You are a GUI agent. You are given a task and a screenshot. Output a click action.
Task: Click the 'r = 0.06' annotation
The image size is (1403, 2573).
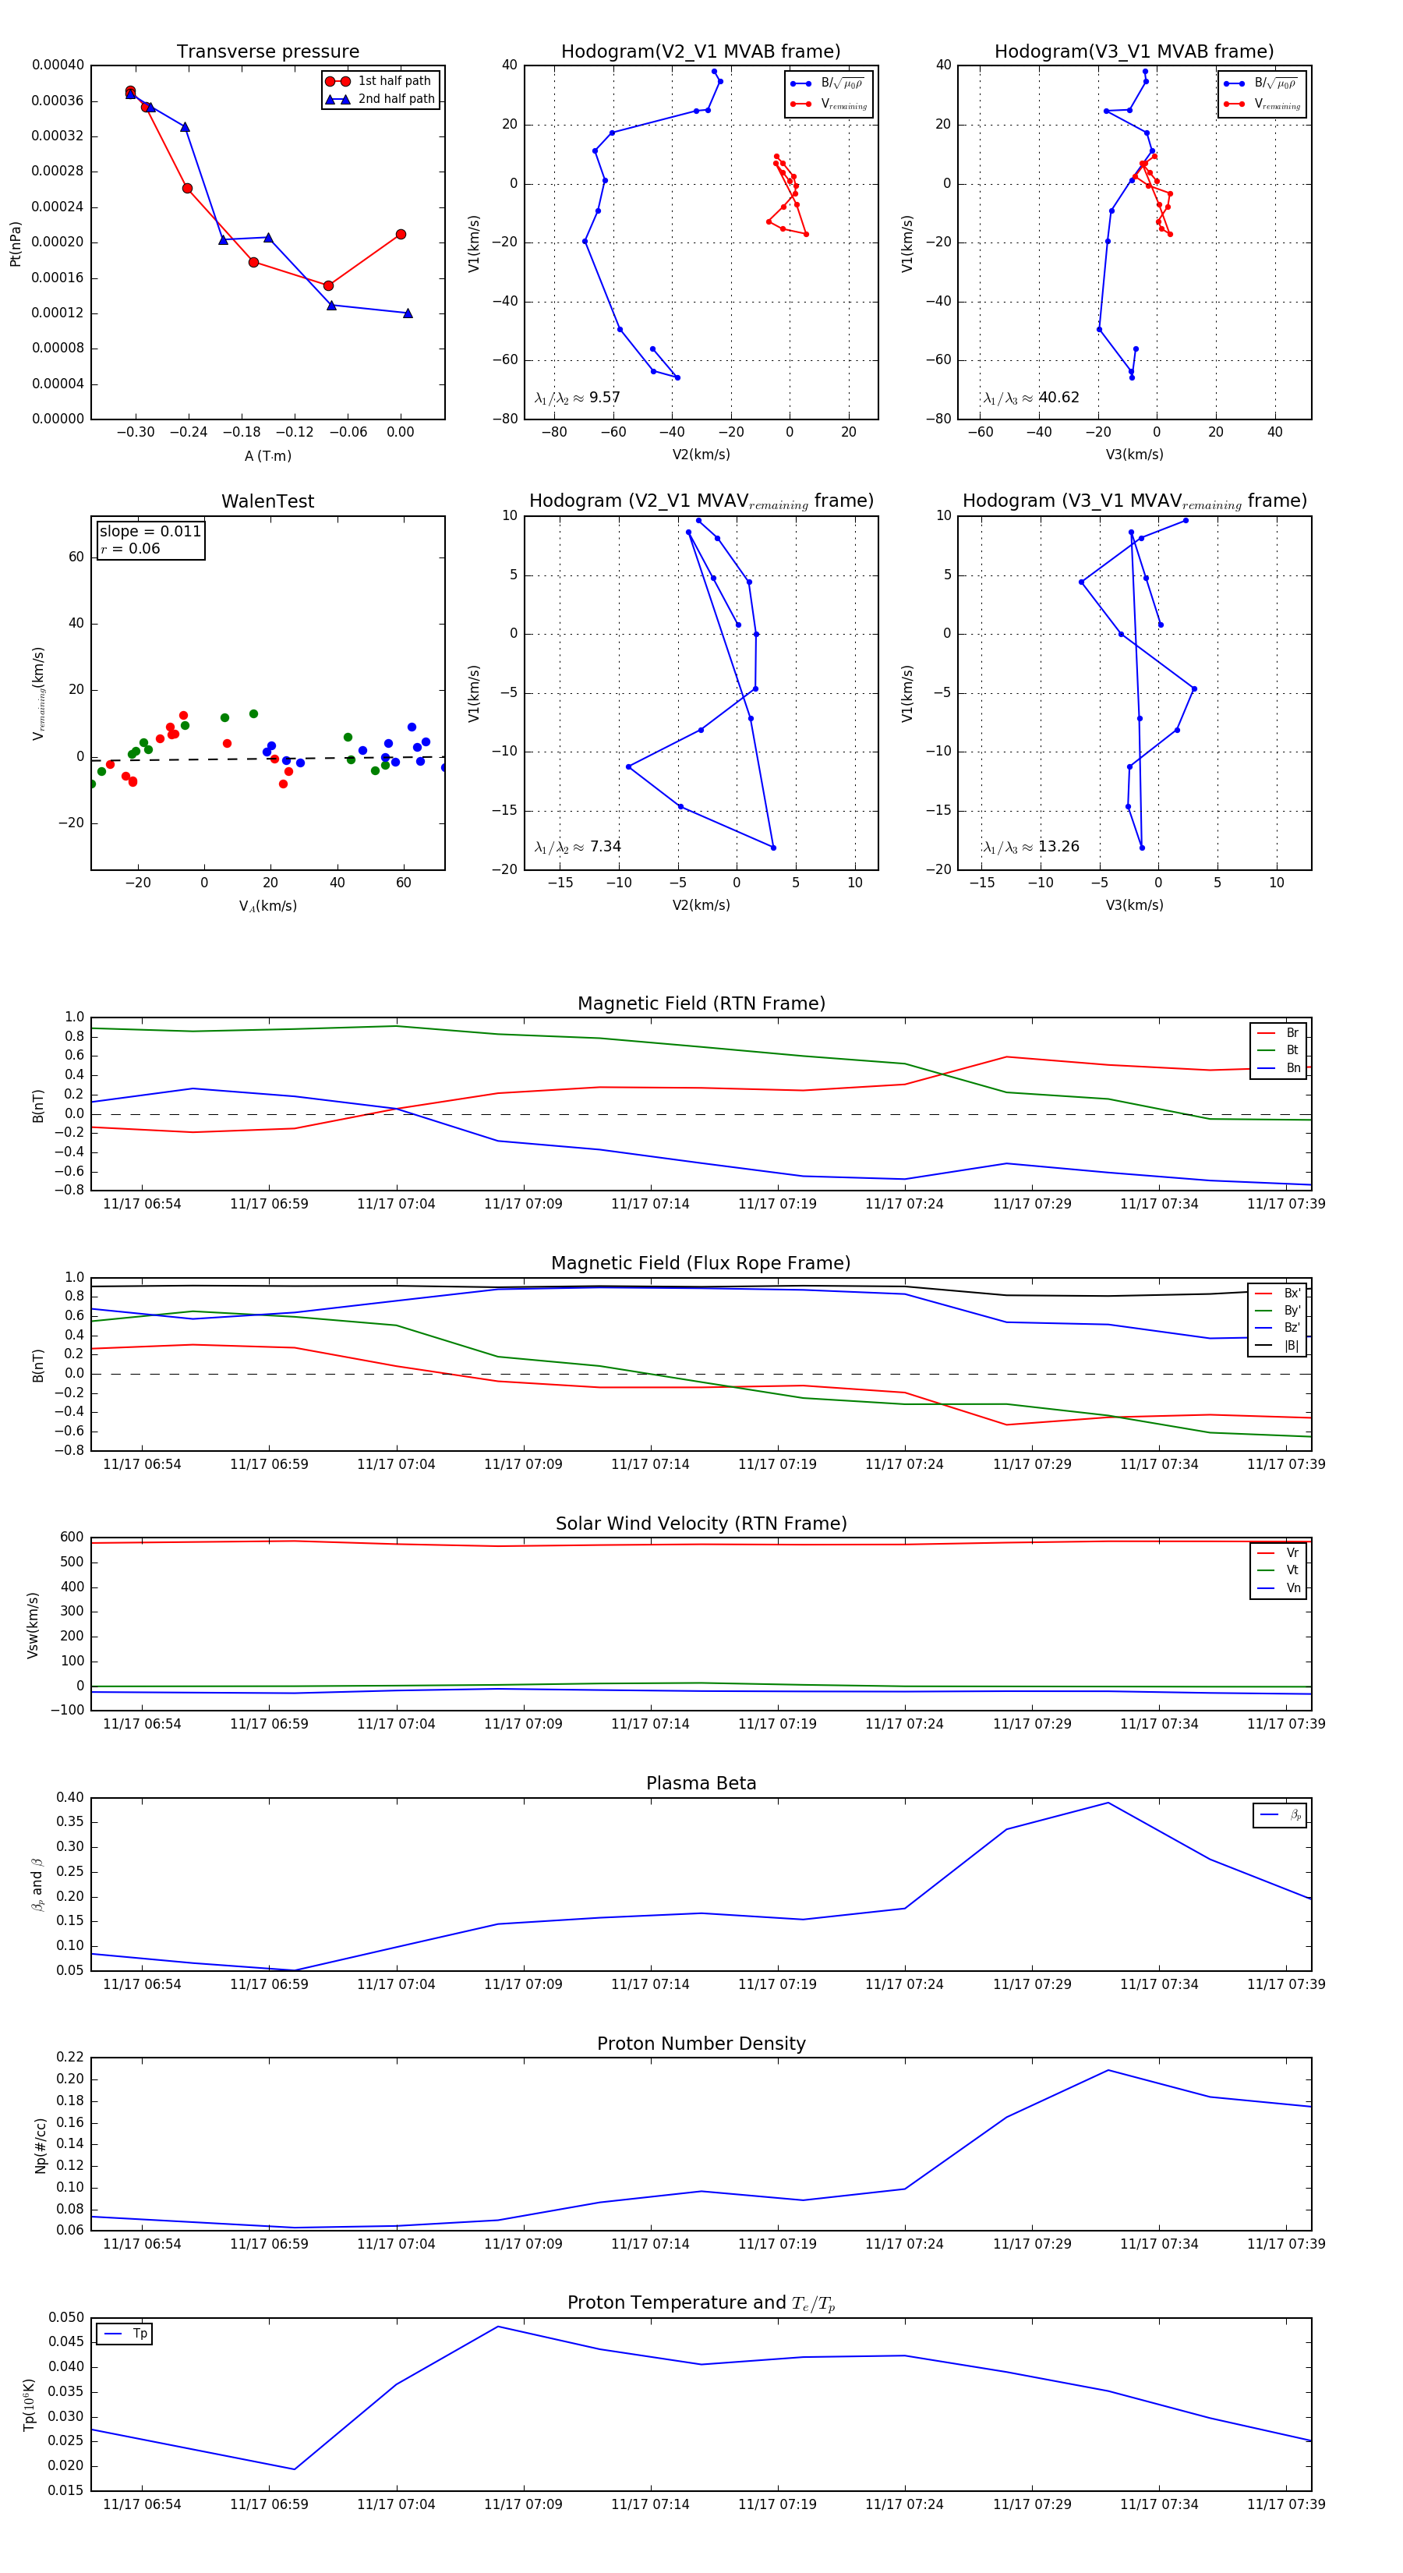pos(130,548)
